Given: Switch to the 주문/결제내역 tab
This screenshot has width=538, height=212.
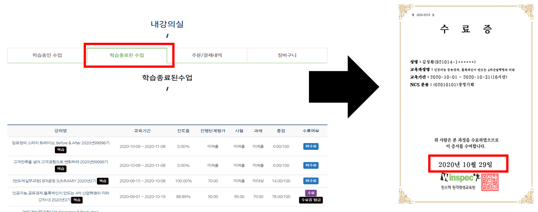Looking at the screenshot, I should coord(207,55).
